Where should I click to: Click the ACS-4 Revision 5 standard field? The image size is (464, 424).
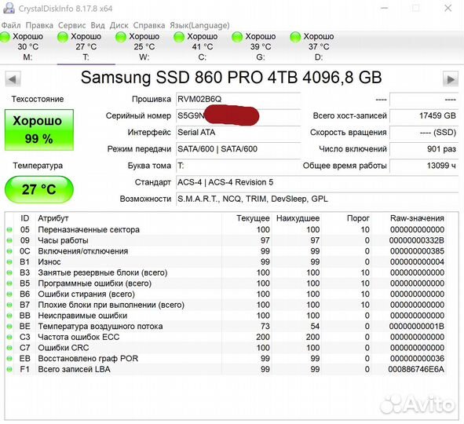tap(317, 182)
